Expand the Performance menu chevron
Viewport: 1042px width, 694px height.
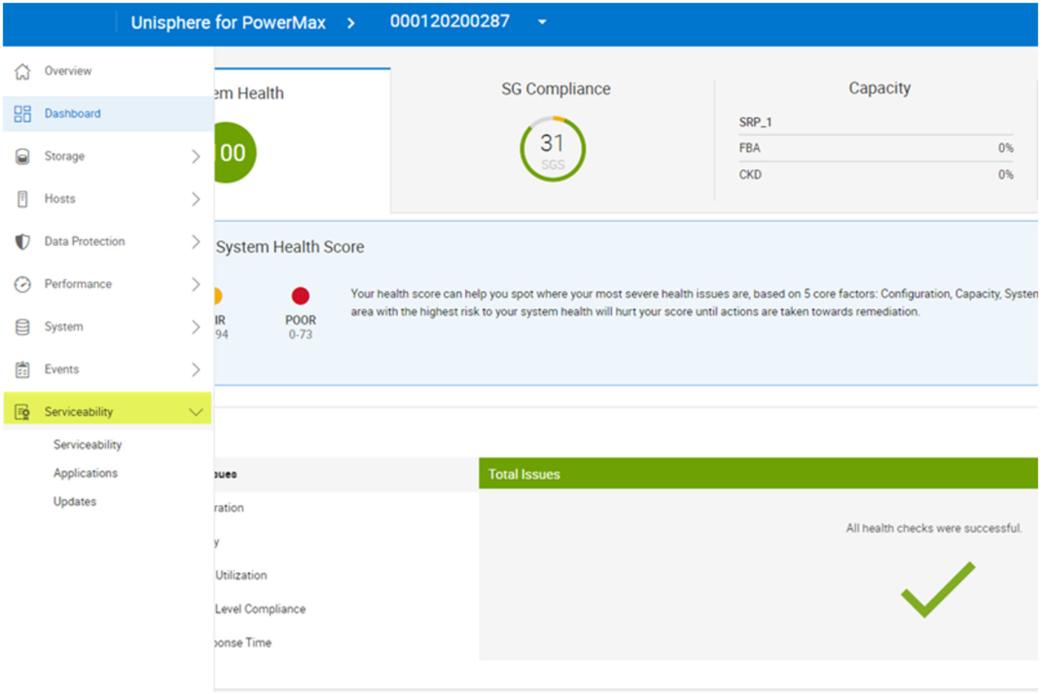[x=196, y=284]
